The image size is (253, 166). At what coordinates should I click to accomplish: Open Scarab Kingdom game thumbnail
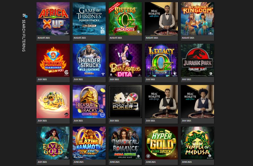(x=197, y=19)
